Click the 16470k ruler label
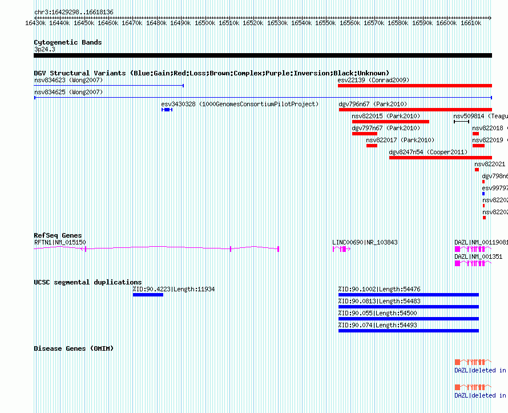This screenshot has width=508, height=413. (x=132, y=23)
